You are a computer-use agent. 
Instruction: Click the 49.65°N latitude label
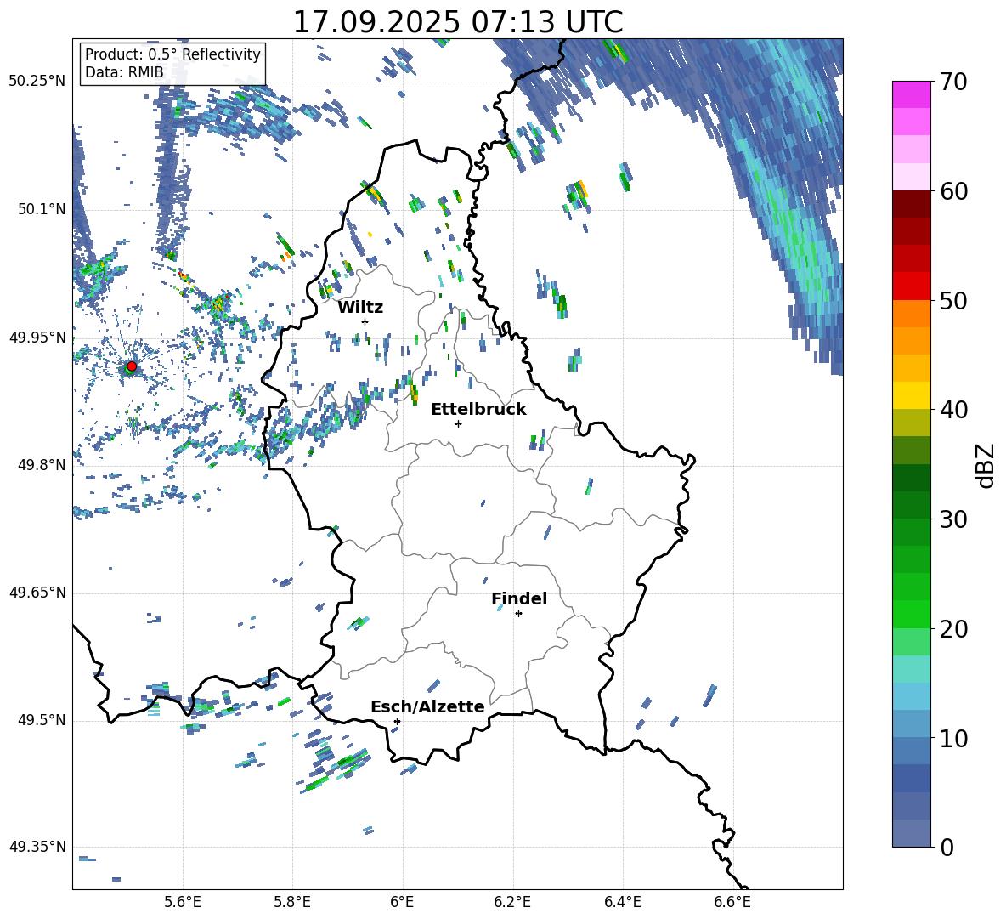37,593
